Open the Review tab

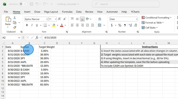(x=89, y=12)
